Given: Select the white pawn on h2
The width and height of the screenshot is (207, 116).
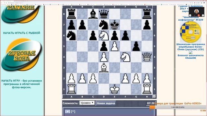Looking at the screenshot, I should coord(147,79).
